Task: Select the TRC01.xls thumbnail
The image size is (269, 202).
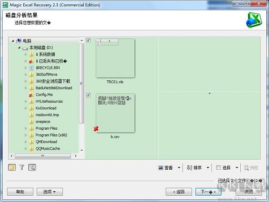Action: pos(115,58)
